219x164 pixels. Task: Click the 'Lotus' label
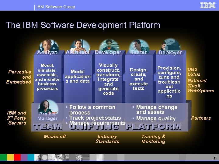click(x=194, y=74)
